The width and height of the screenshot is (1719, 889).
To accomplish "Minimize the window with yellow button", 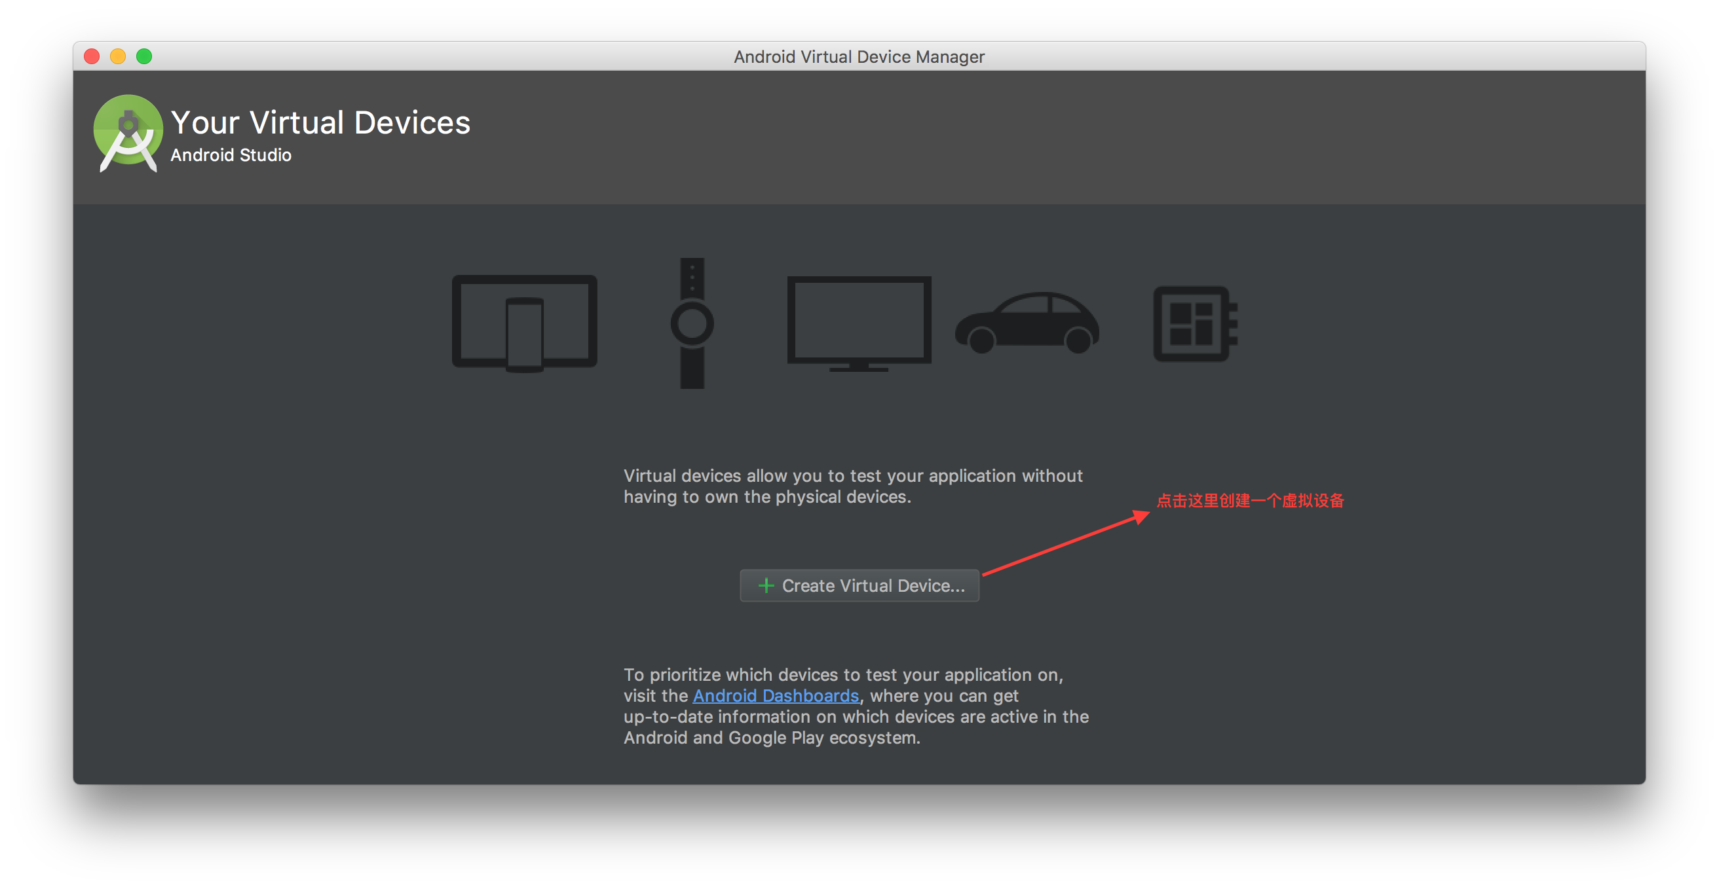I will (x=118, y=57).
